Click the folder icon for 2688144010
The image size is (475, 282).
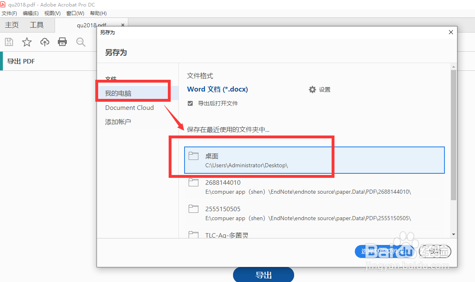click(193, 182)
